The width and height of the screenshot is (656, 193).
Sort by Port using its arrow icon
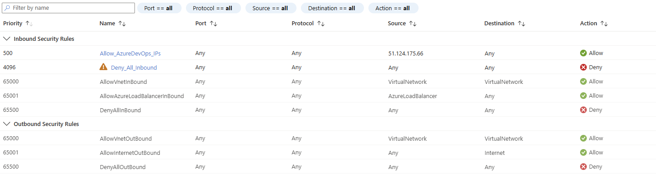(x=213, y=24)
